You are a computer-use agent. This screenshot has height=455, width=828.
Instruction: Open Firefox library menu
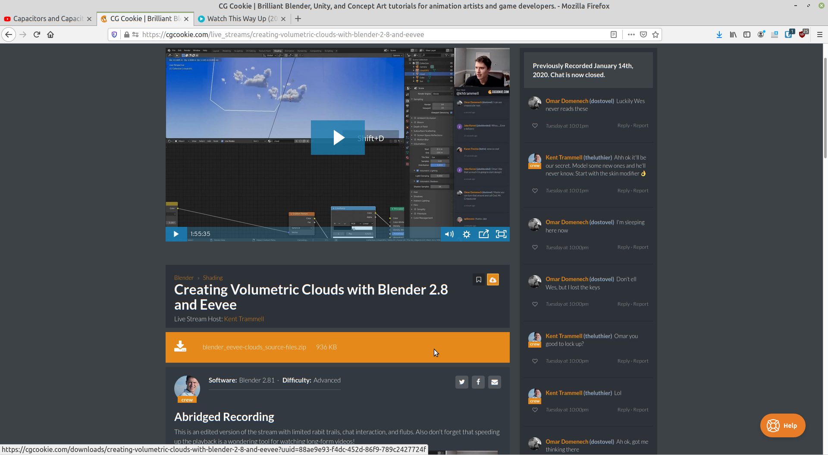click(x=733, y=35)
